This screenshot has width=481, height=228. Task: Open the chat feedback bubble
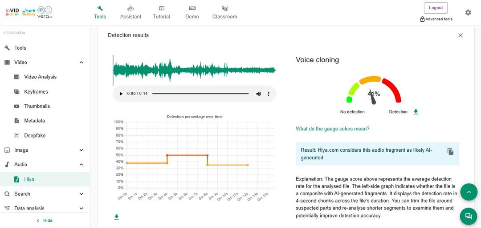[468, 216]
